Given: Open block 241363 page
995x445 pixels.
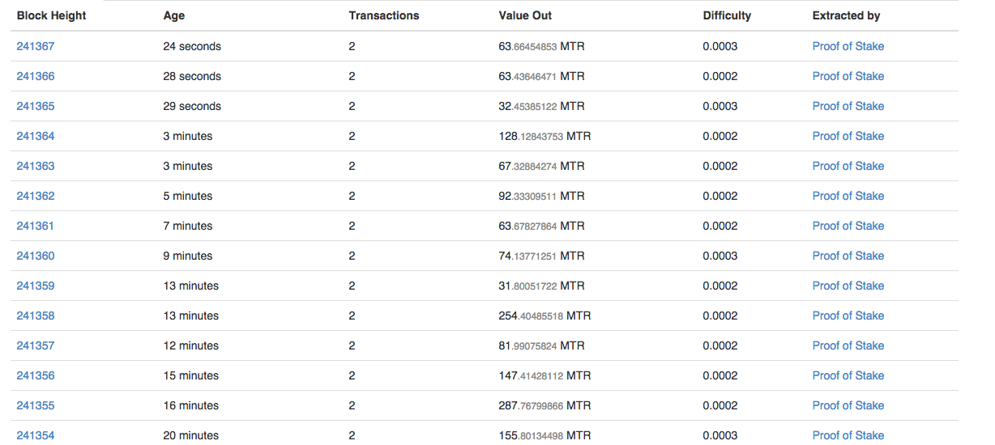Looking at the screenshot, I should pyautogui.click(x=36, y=166).
